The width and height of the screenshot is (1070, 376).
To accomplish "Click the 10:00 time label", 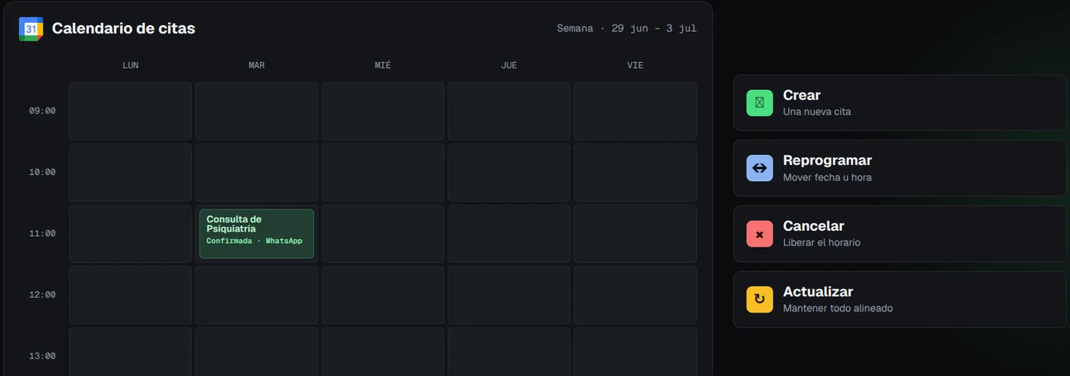I will (42, 172).
